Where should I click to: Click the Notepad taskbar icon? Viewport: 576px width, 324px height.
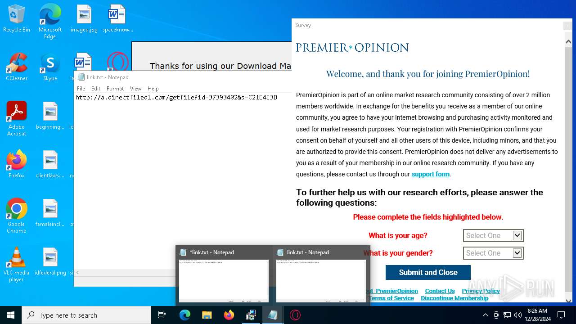[x=273, y=315]
